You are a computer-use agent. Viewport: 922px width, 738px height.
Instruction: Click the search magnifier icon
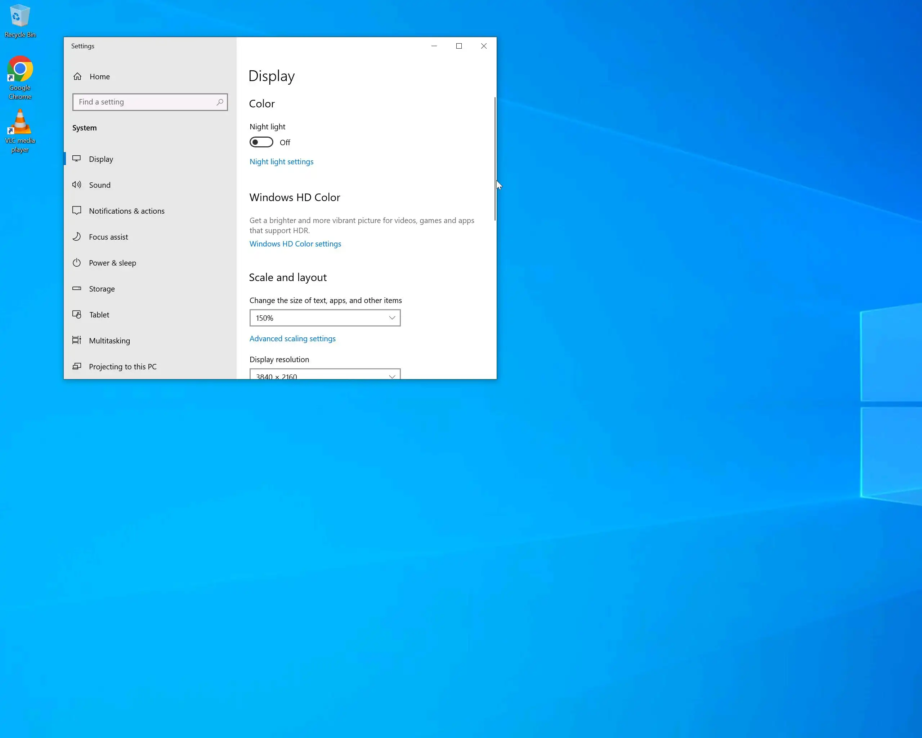(220, 102)
